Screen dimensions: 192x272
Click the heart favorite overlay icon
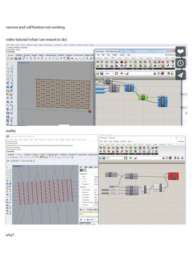[x=180, y=51]
